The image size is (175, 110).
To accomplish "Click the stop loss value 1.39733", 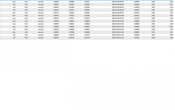I will coord(71,38).
